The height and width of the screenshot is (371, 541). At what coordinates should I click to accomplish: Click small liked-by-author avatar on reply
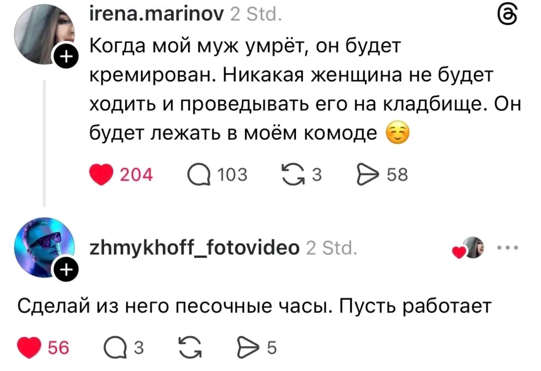click(473, 248)
